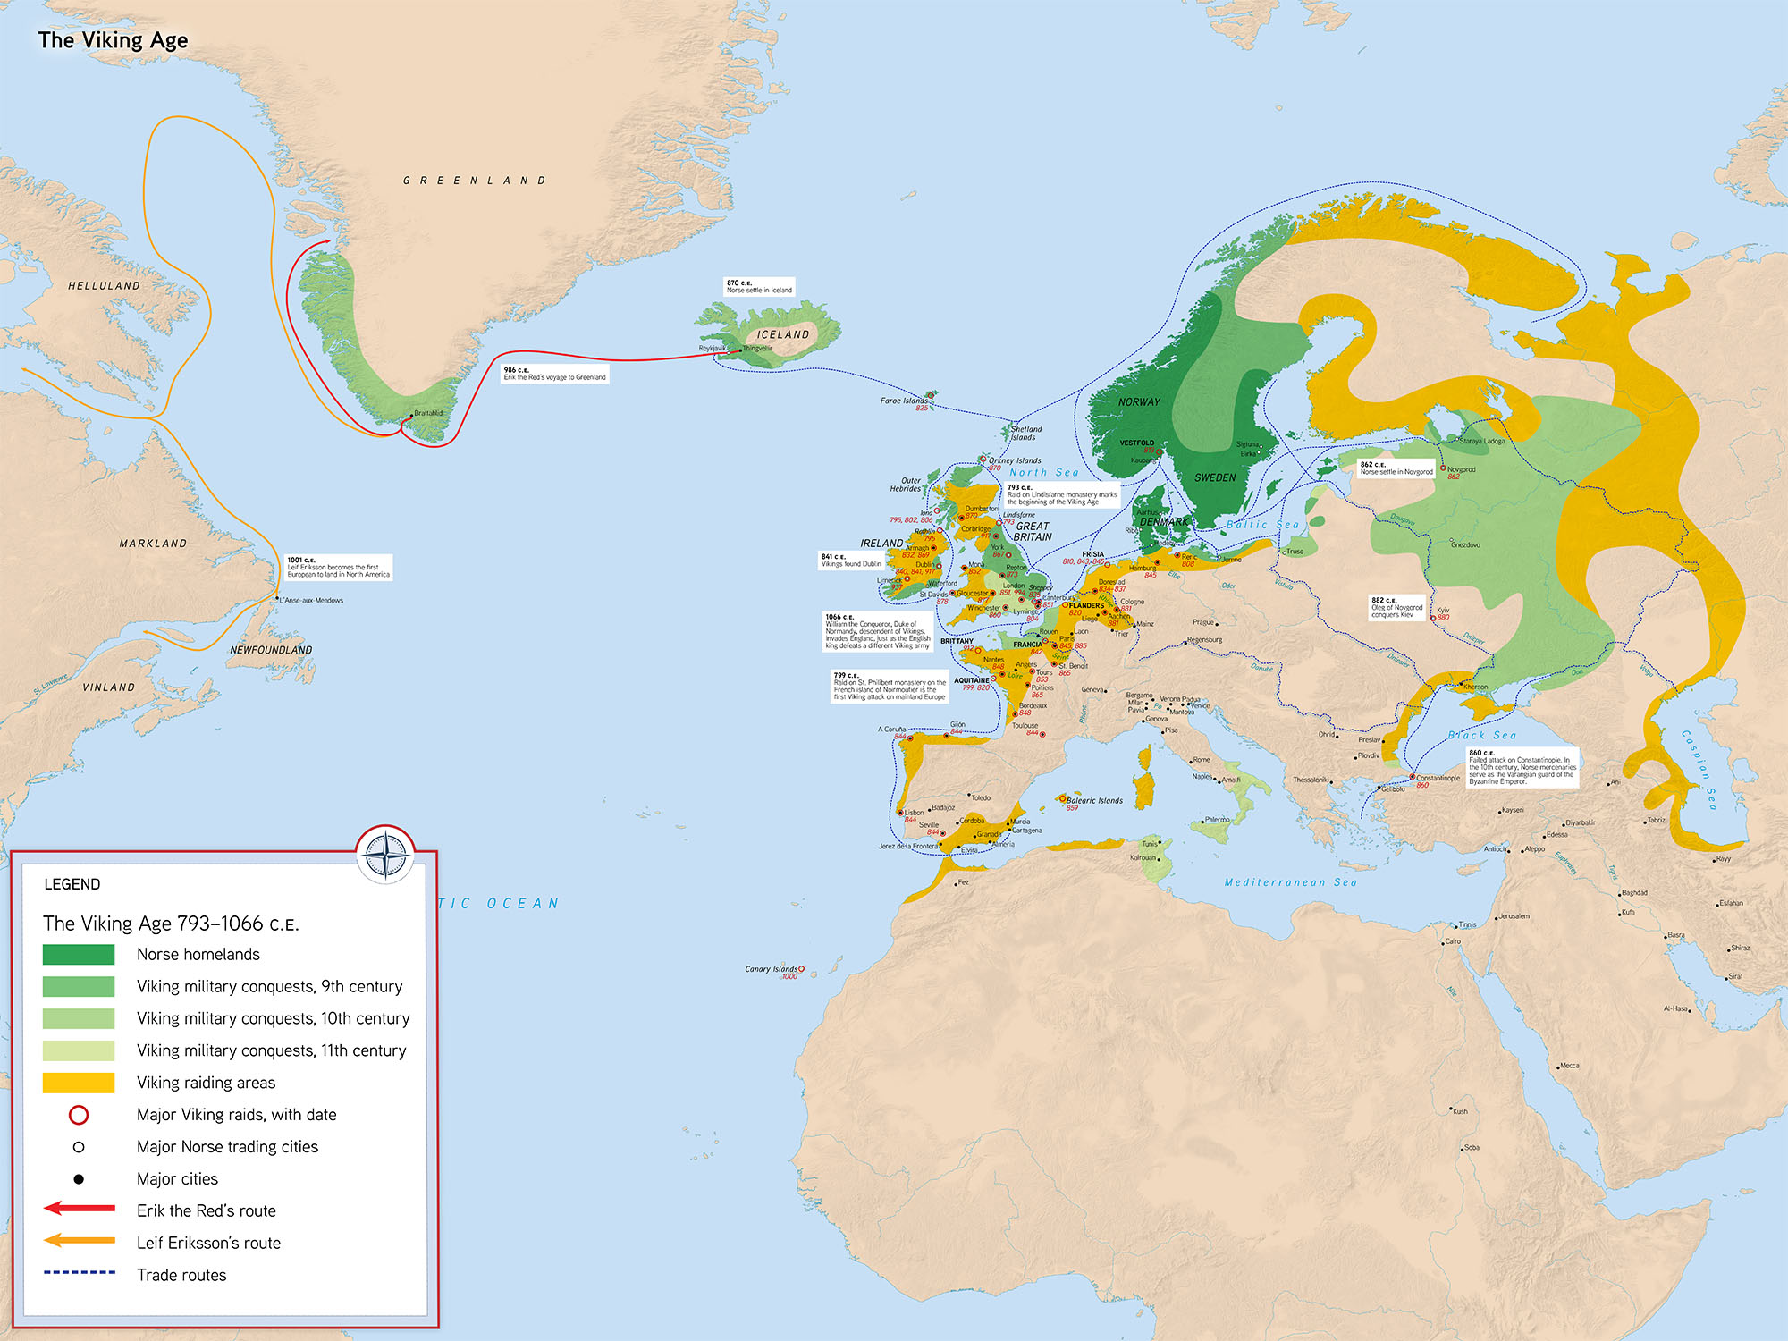Select the 9th century conquests swatch
1788x1341 pixels.
[79, 987]
